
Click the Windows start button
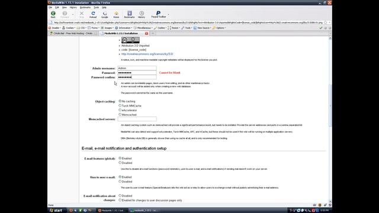point(56,211)
